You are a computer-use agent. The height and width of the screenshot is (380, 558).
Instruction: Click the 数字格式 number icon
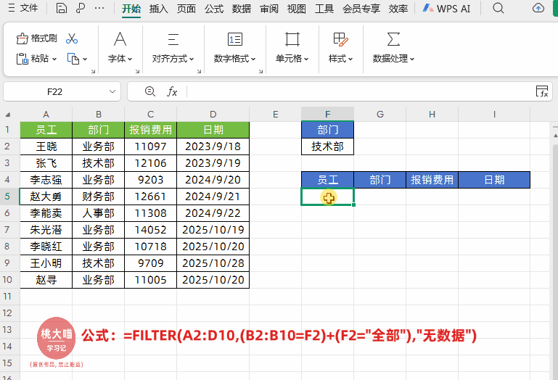pyautogui.click(x=235, y=38)
